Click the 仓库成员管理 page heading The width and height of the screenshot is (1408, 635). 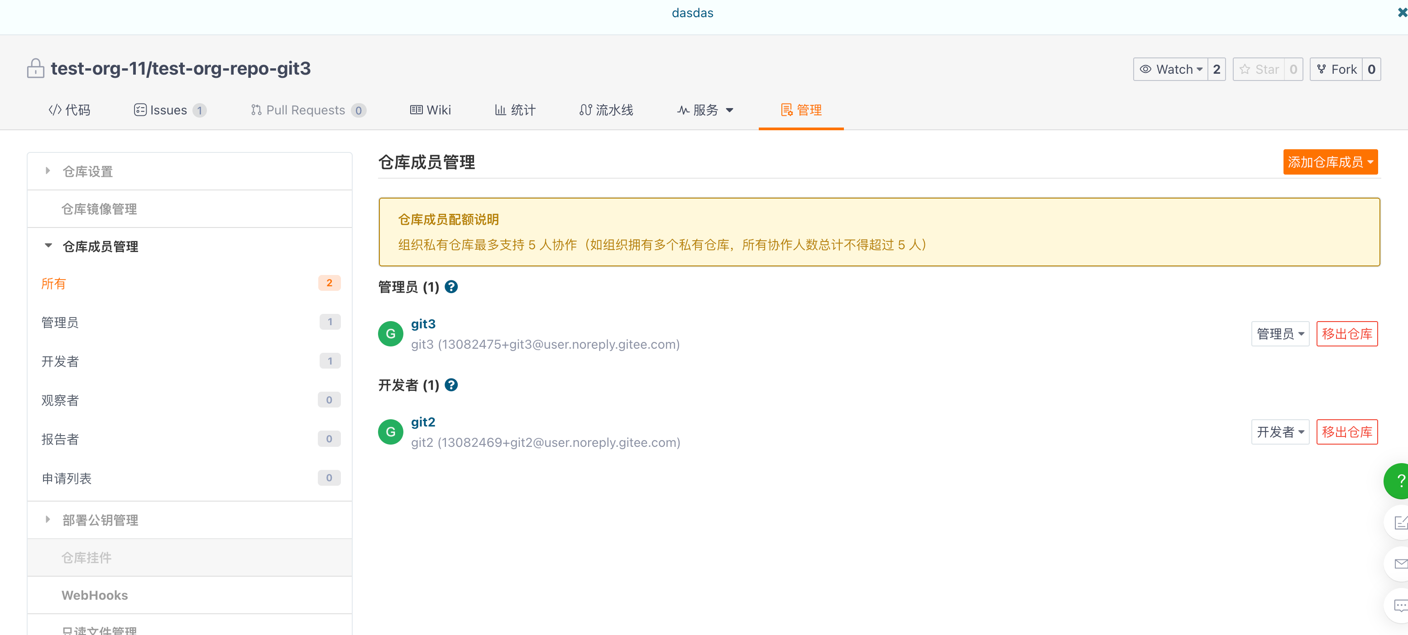tap(426, 162)
